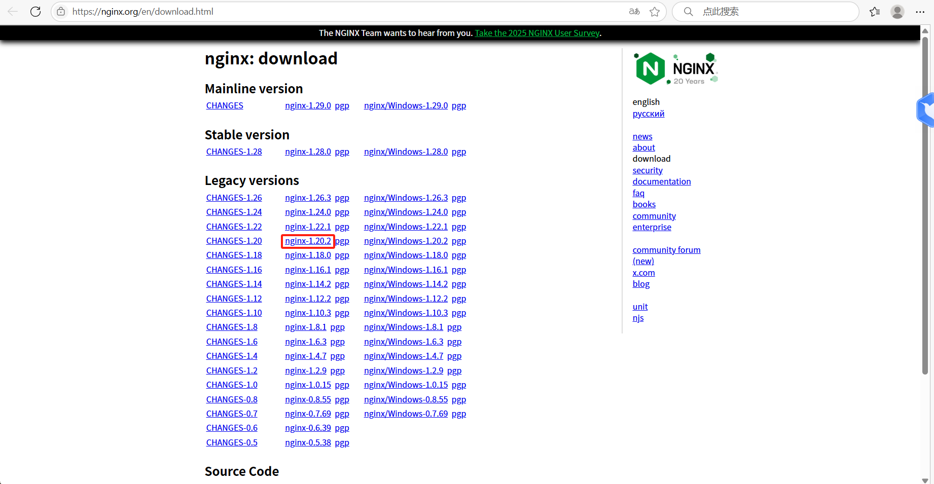Screen dimensions: 934x484
Task: Download nginx-0.6.39
Action: pyautogui.click(x=308, y=428)
